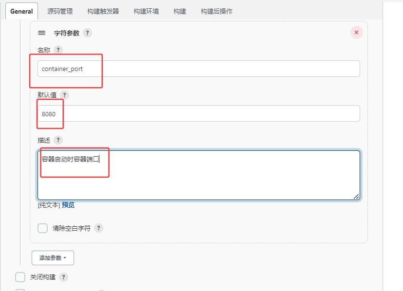
Task: Click inside the 描述 text area
Action: 199,175
